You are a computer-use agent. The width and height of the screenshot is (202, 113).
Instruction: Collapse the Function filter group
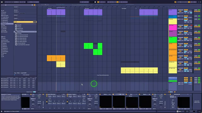tap(16, 12)
